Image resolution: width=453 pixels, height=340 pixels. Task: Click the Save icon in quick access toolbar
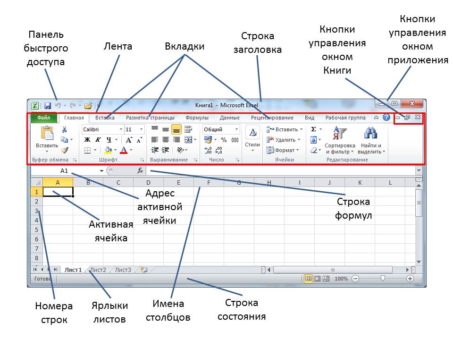point(48,106)
